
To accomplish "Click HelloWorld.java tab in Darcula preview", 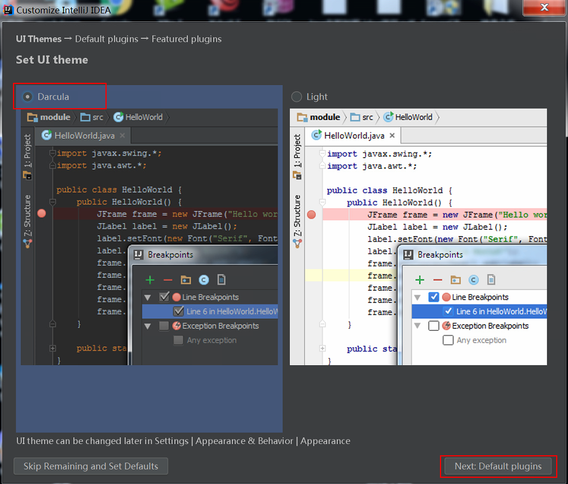I will [x=83, y=136].
